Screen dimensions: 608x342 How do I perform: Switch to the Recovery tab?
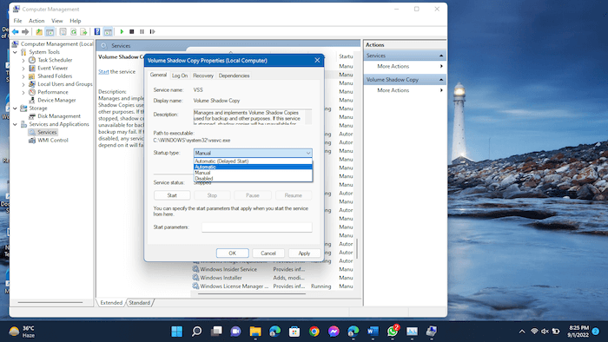pyautogui.click(x=203, y=76)
